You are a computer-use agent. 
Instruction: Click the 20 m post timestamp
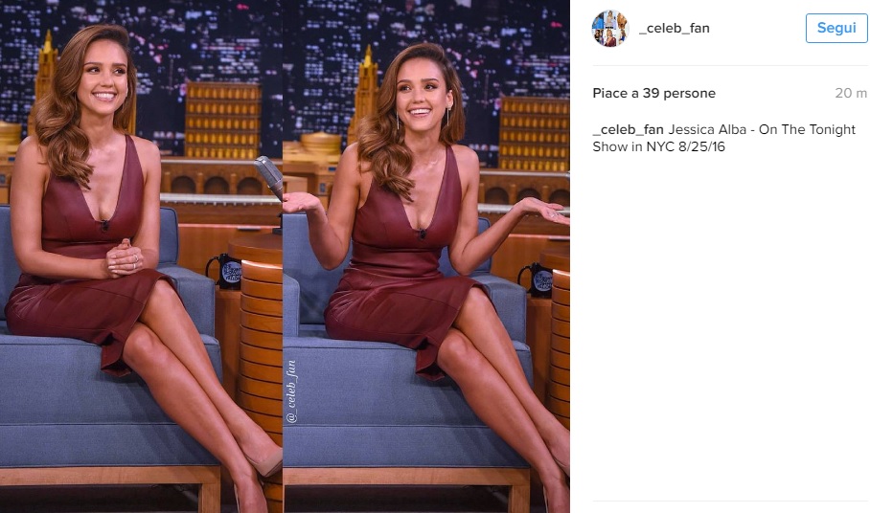[851, 93]
